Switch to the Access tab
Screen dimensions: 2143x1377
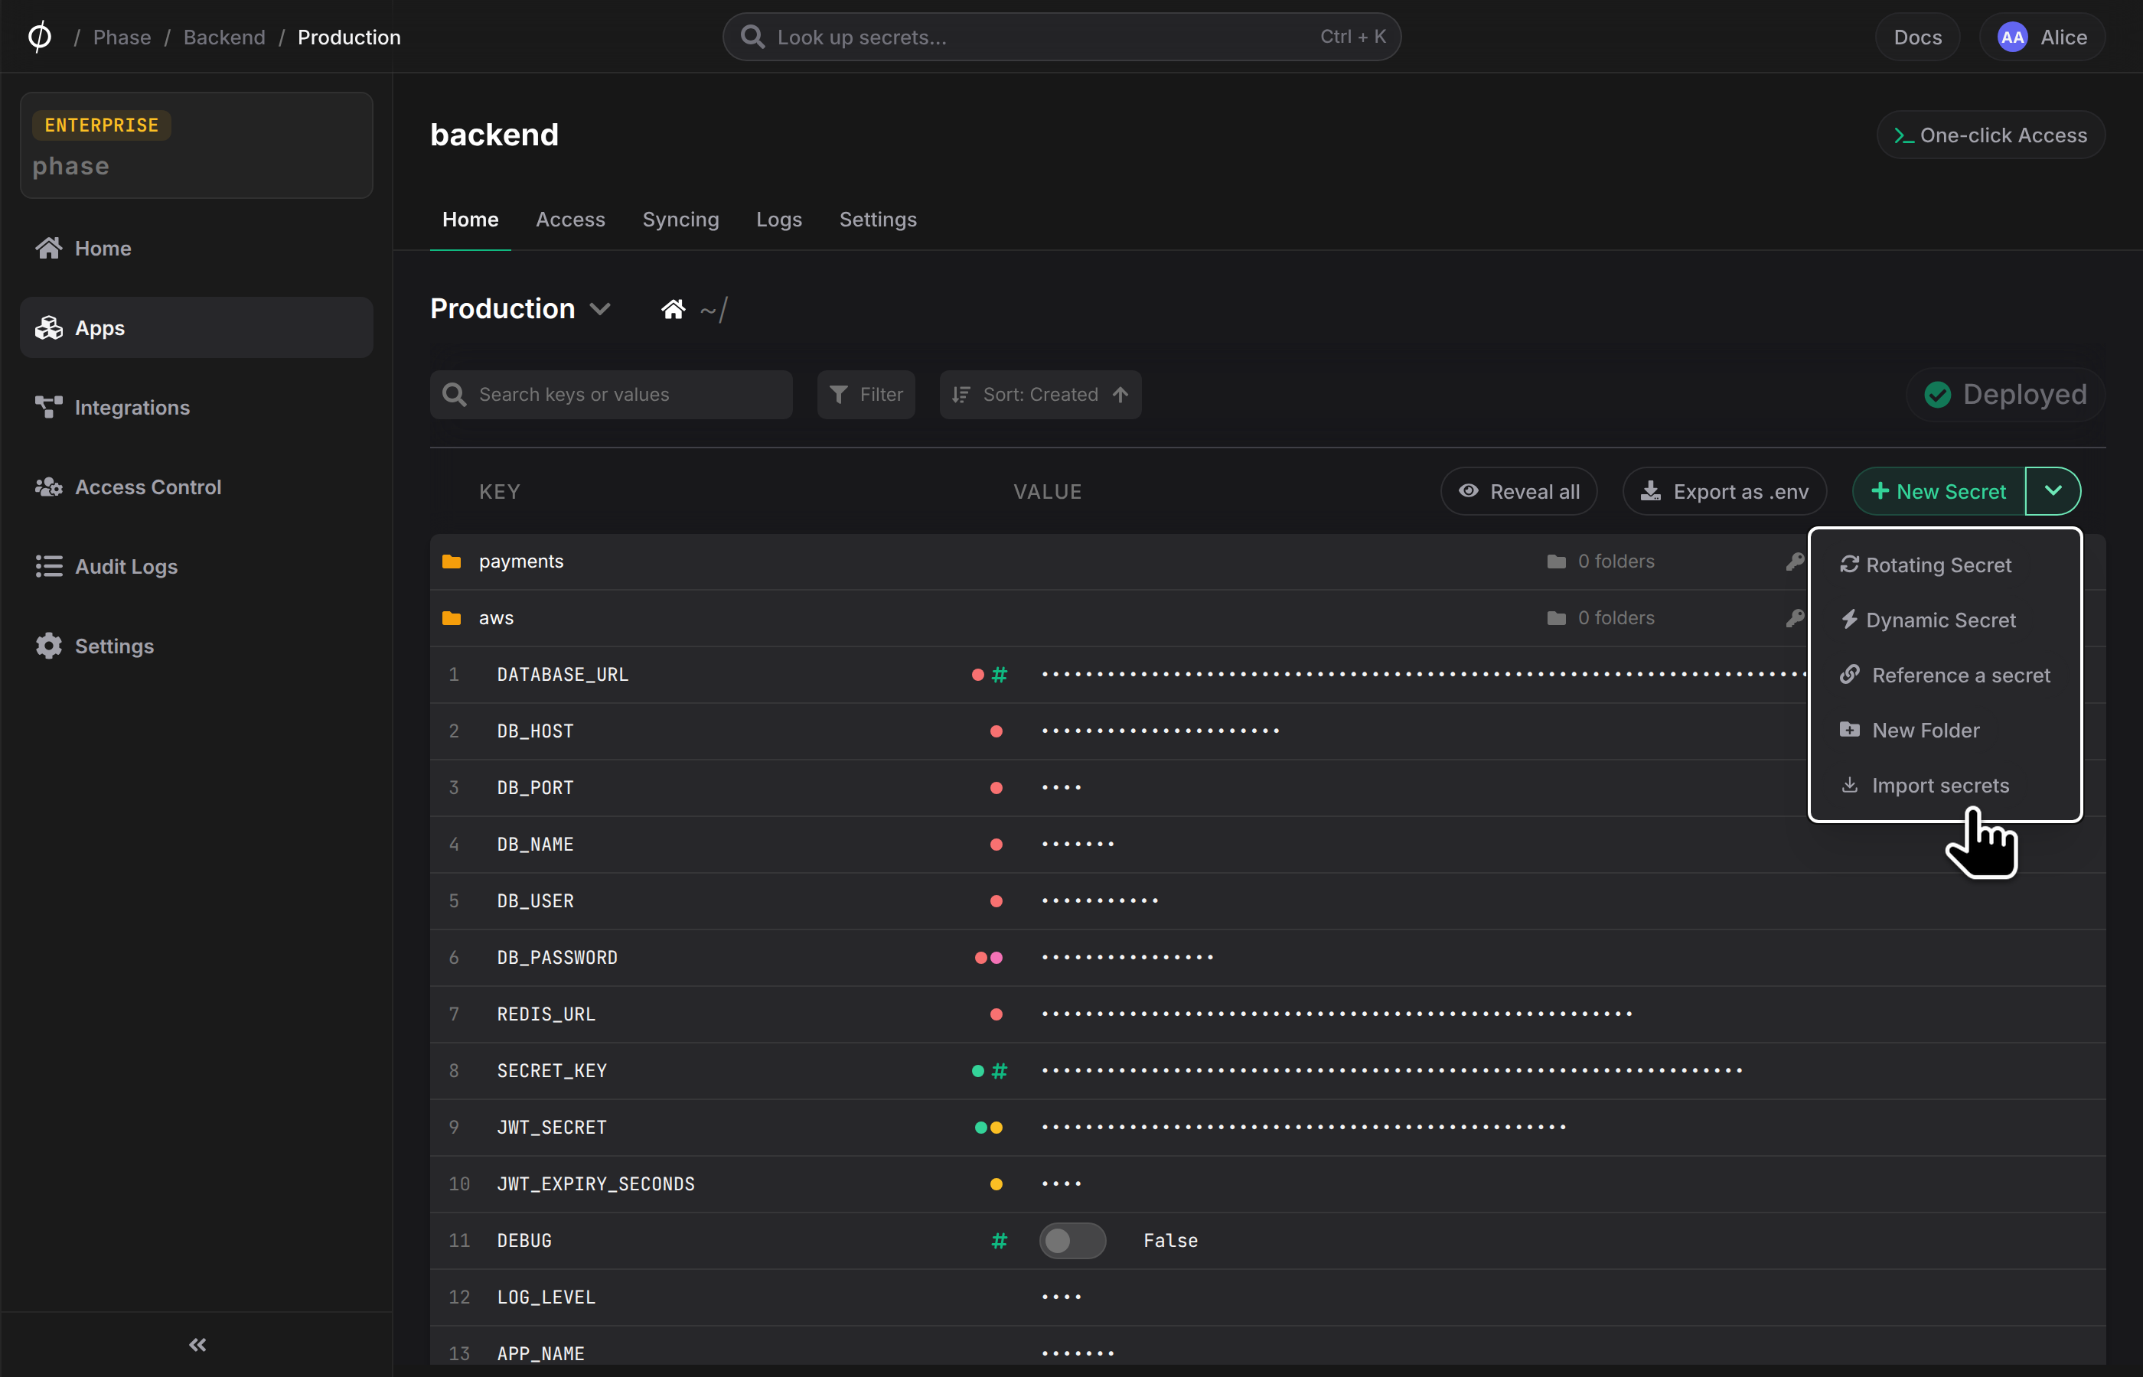point(571,220)
